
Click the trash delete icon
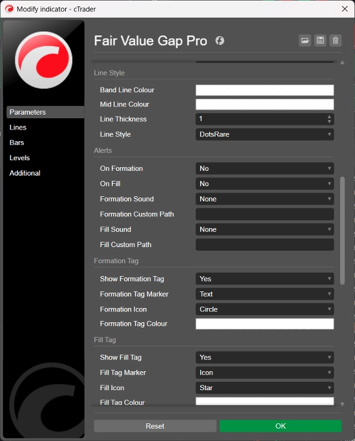[x=335, y=40]
